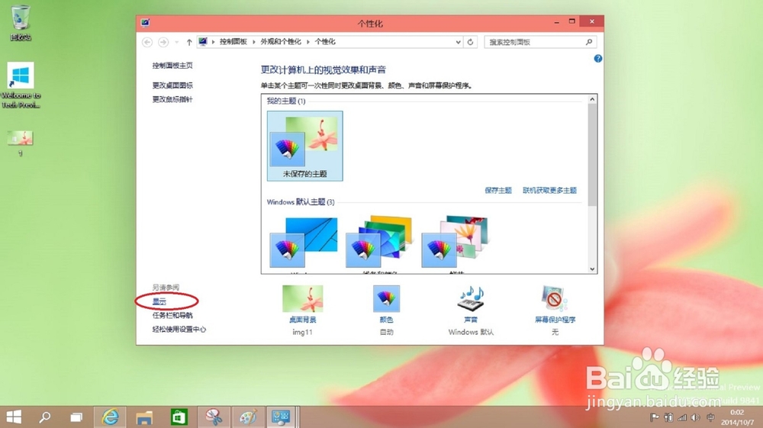Screen dimensions: 763x428
Task: Click the 外观和个性化 breadcrumb segment
Action: pos(281,42)
